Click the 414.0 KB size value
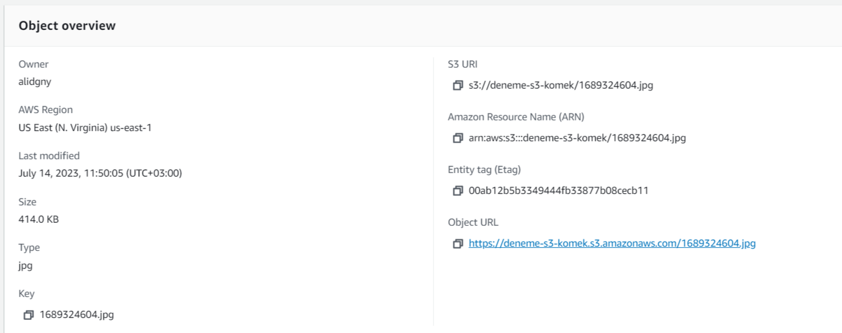This screenshot has width=842, height=333. point(39,219)
